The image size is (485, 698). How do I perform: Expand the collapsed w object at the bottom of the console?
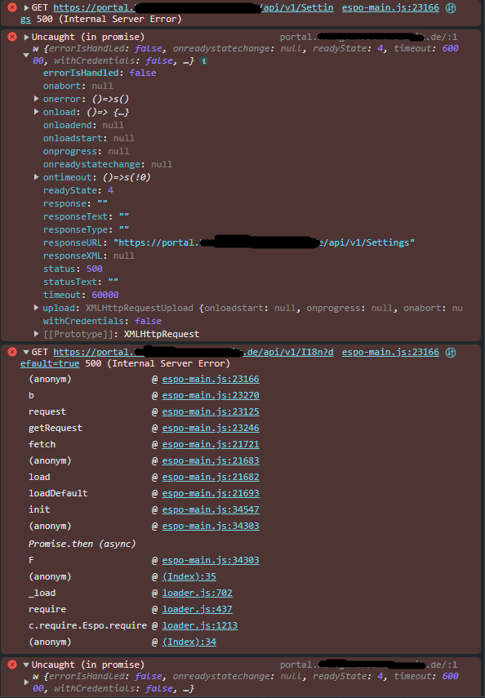pyautogui.click(x=26, y=682)
